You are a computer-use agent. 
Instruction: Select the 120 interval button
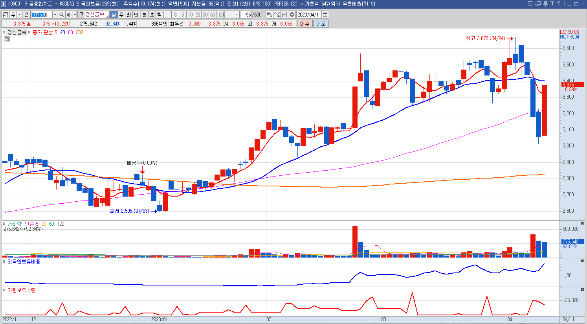[x=220, y=15]
